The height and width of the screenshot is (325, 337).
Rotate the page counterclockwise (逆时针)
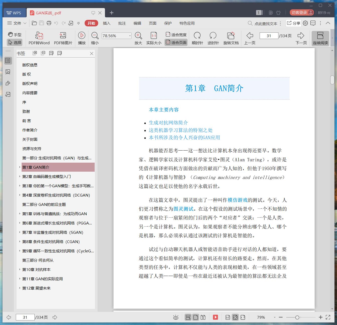(x=213, y=38)
